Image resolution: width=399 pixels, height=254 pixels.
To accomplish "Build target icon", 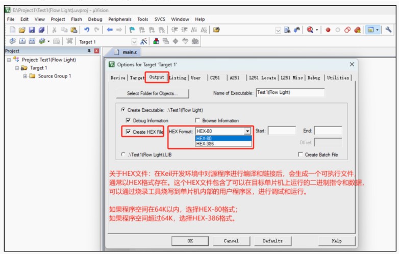I will pos(22,41).
